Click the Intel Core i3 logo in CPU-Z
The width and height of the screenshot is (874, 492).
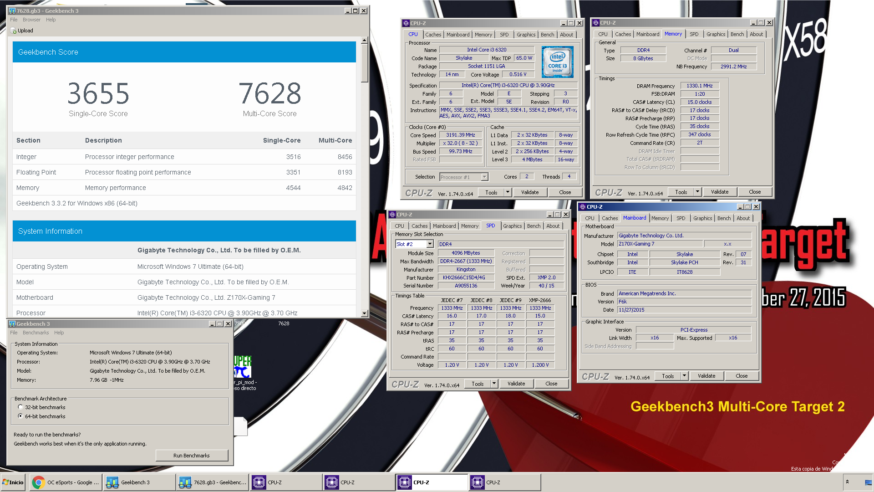coord(558,62)
